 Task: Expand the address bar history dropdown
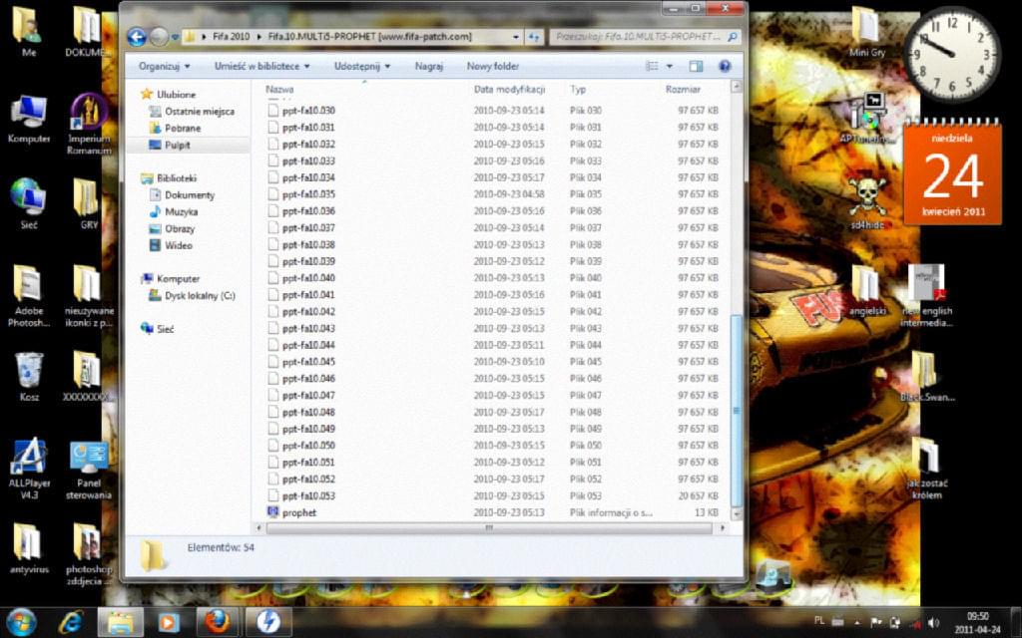coord(516,37)
